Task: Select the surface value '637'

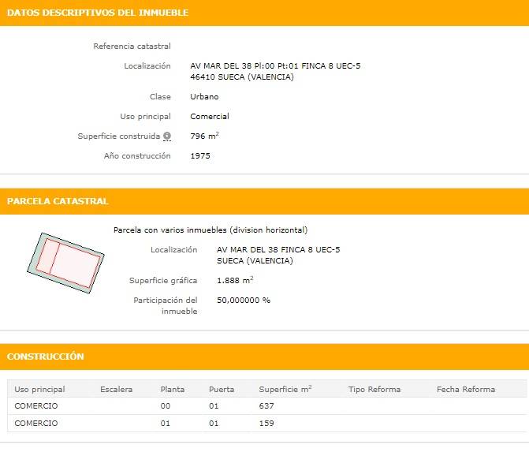Action: point(266,405)
